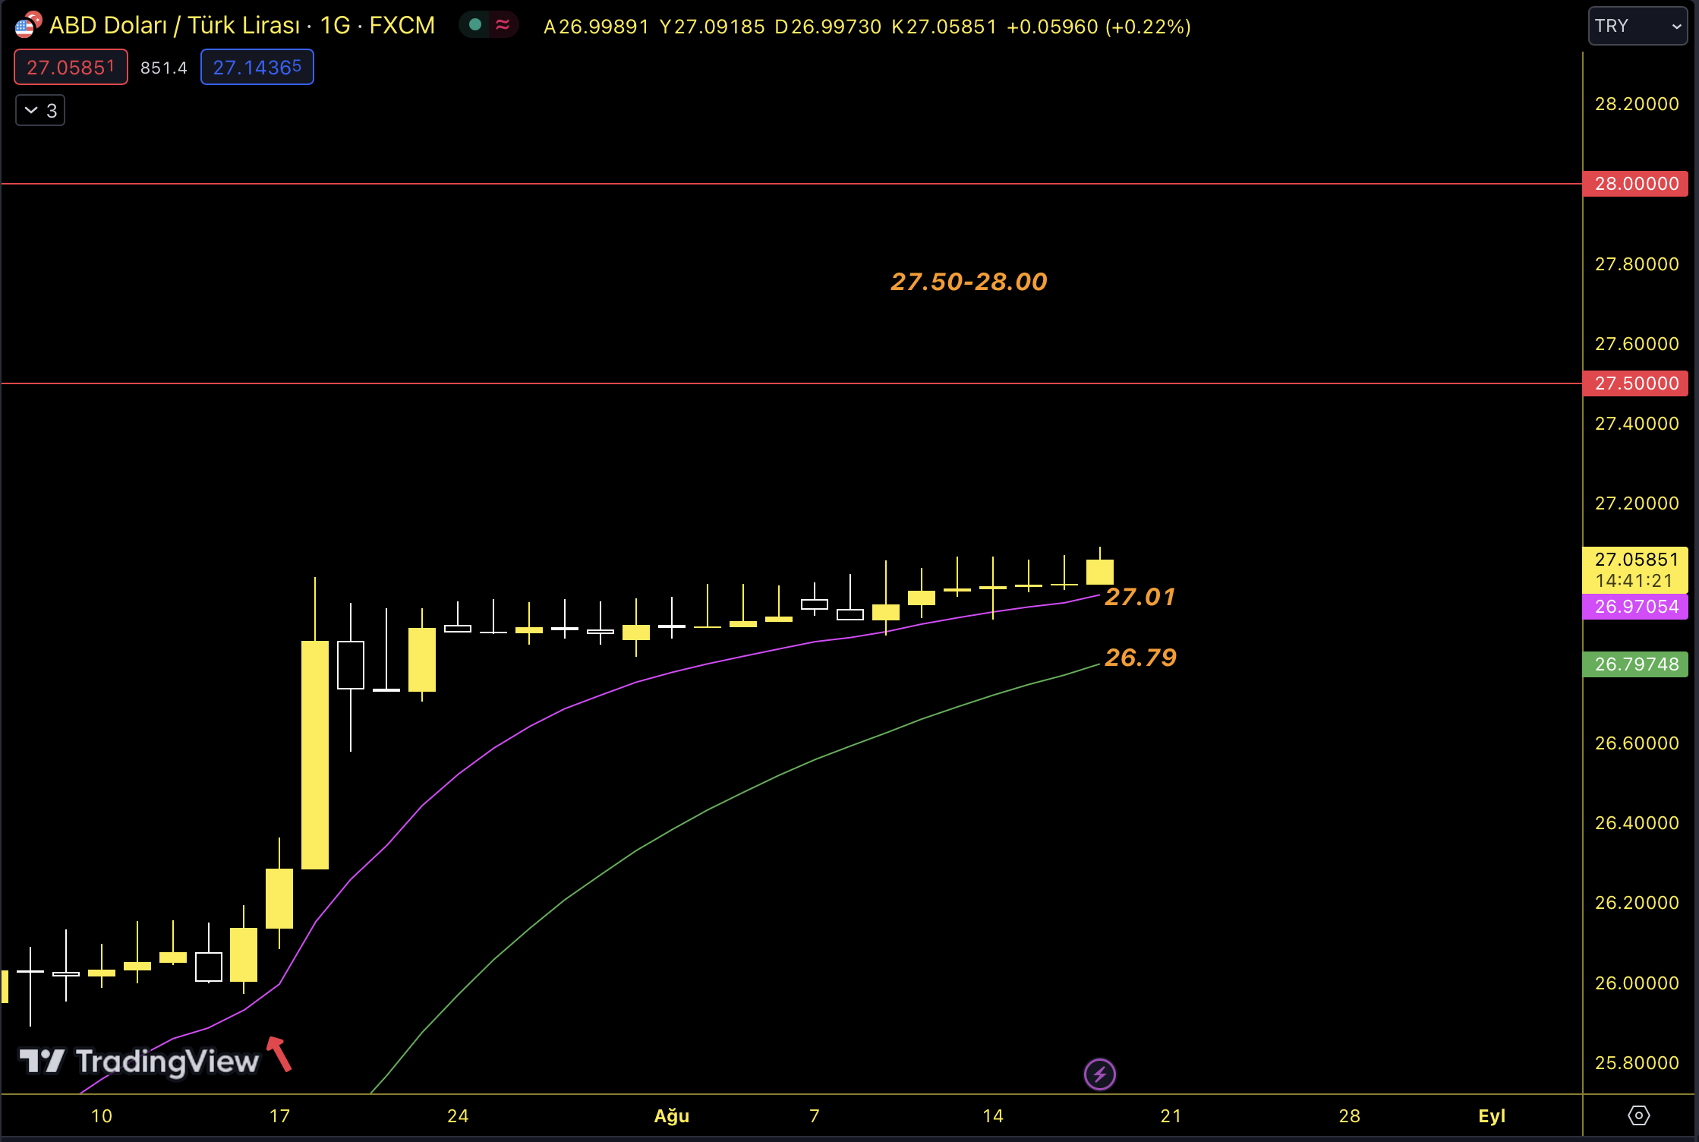Click the green market status dot
Screen dimensions: 1699x1142
tap(475, 25)
